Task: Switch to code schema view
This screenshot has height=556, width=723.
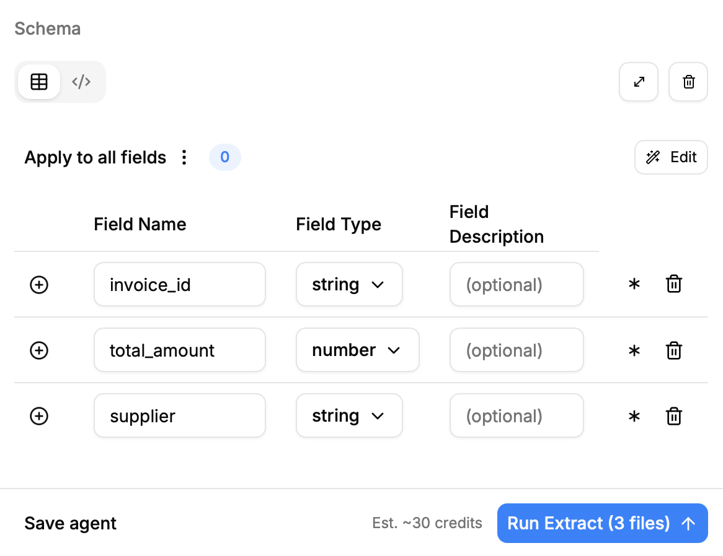Action: [x=81, y=82]
